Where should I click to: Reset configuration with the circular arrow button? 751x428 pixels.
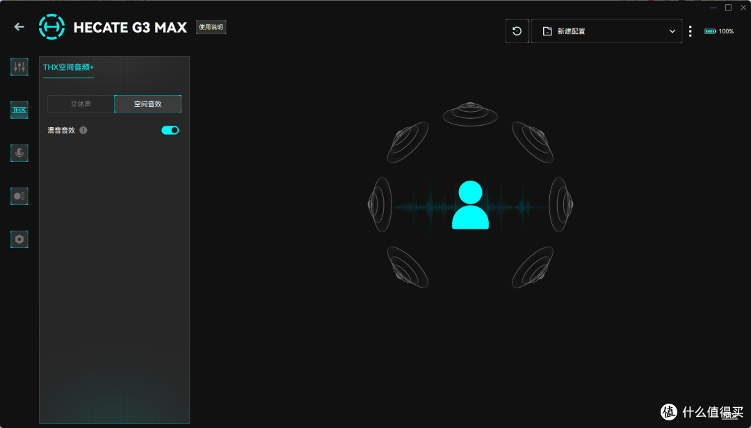517,31
